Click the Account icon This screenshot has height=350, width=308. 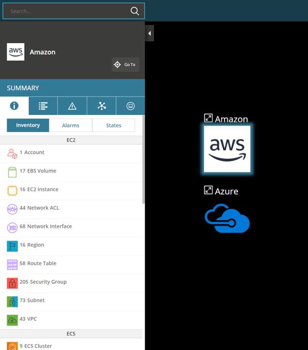12,153
